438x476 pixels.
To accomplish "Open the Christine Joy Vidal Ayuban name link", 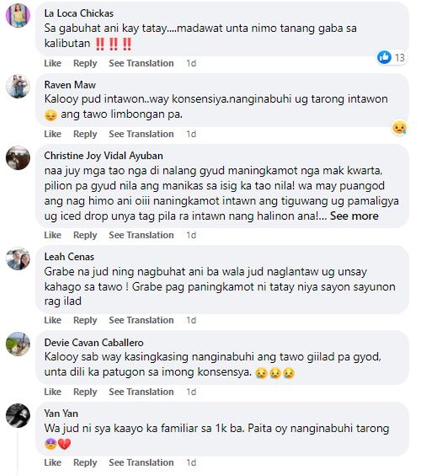I will pyautogui.click(x=103, y=156).
